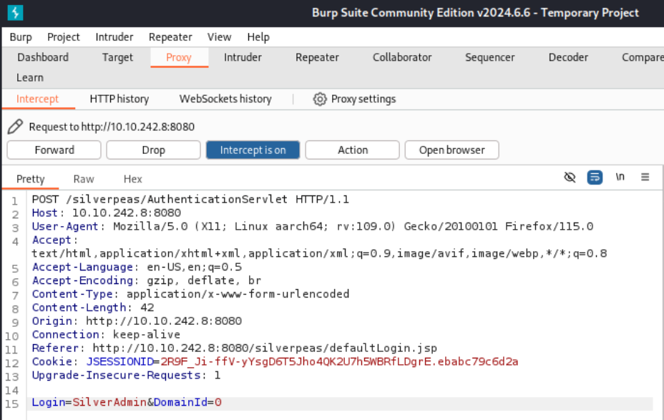Toggle the Intercept is on button
Viewport: 664px width, 420px height.
[x=253, y=150]
